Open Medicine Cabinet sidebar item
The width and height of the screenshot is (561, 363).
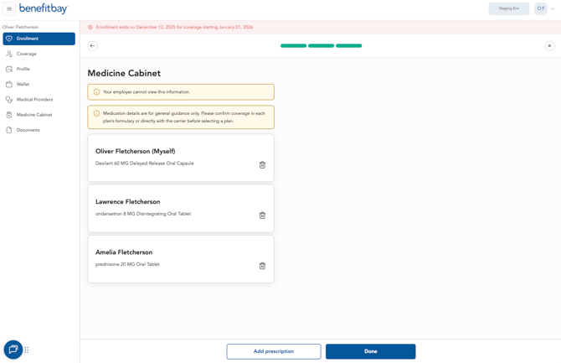pyautogui.click(x=34, y=115)
